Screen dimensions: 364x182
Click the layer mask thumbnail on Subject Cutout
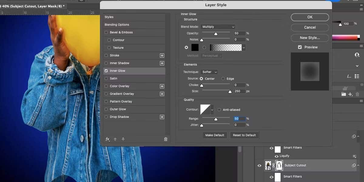click(x=279, y=165)
